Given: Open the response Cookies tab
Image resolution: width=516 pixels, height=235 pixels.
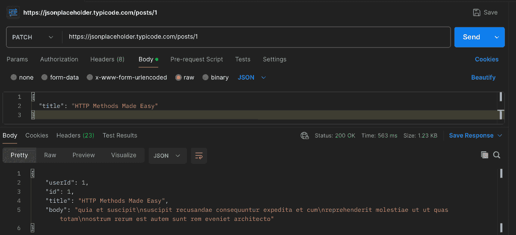Looking at the screenshot, I should click(x=37, y=136).
